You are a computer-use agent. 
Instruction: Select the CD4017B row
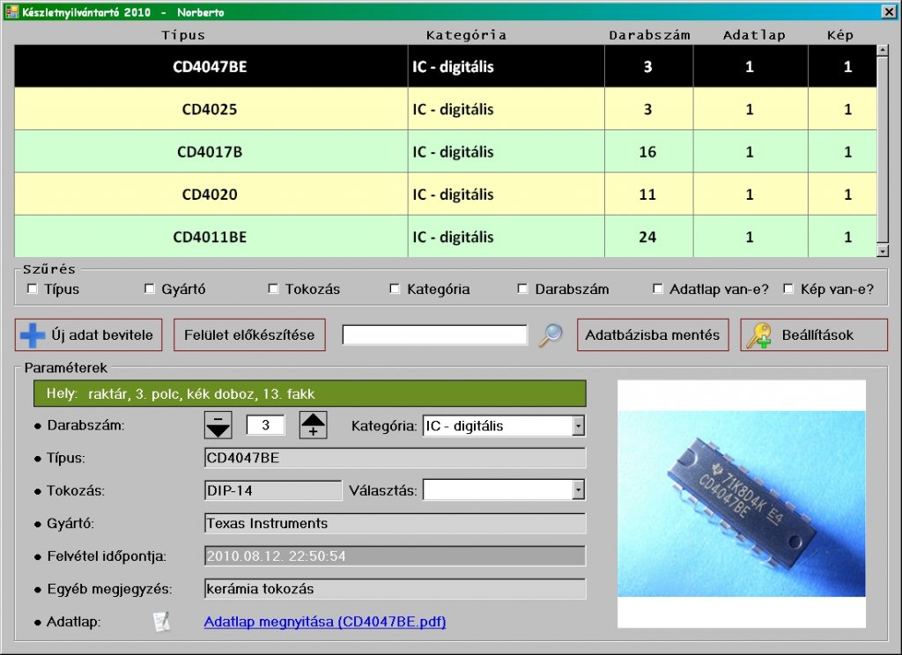(x=445, y=151)
